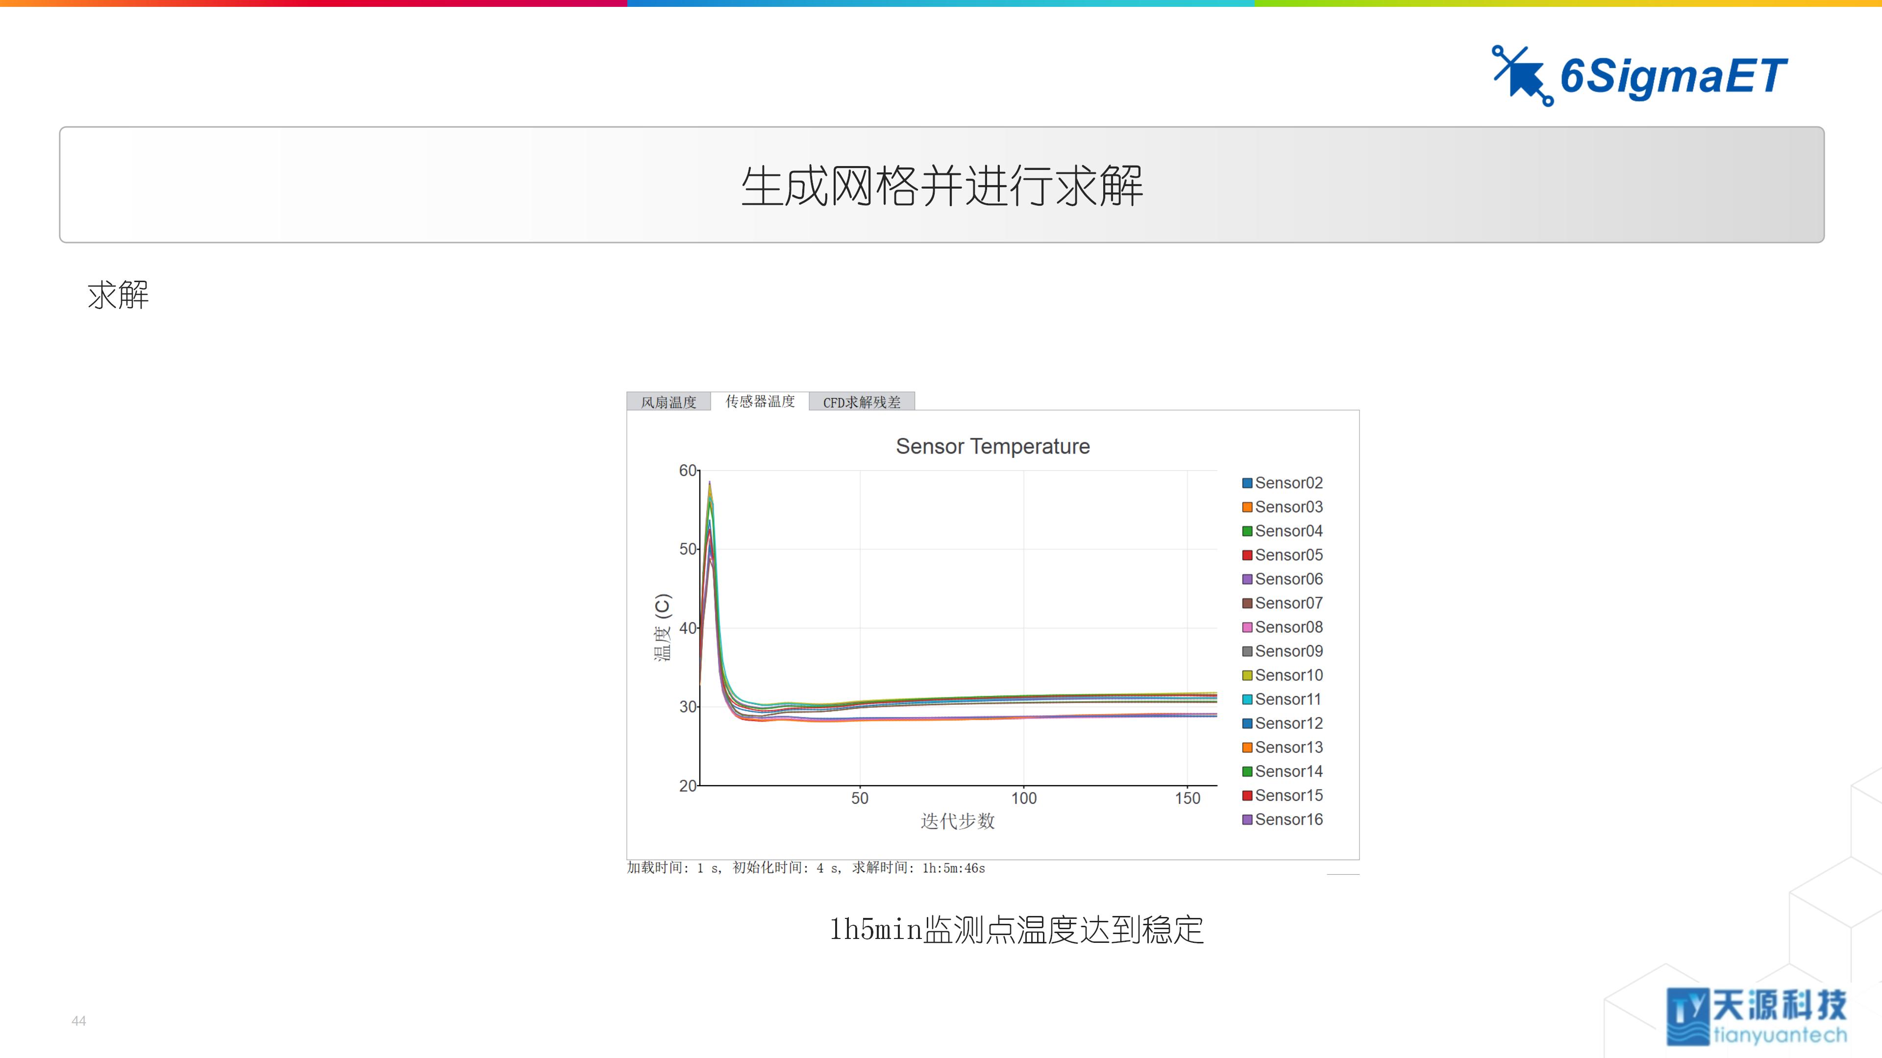Image resolution: width=1882 pixels, height=1058 pixels.
Task: Toggle visibility of the Sensor05 curve
Action: click(x=1247, y=555)
